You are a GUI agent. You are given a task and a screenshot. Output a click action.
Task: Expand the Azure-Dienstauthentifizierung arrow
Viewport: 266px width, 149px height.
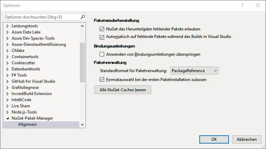pyautogui.click(x=8, y=44)
